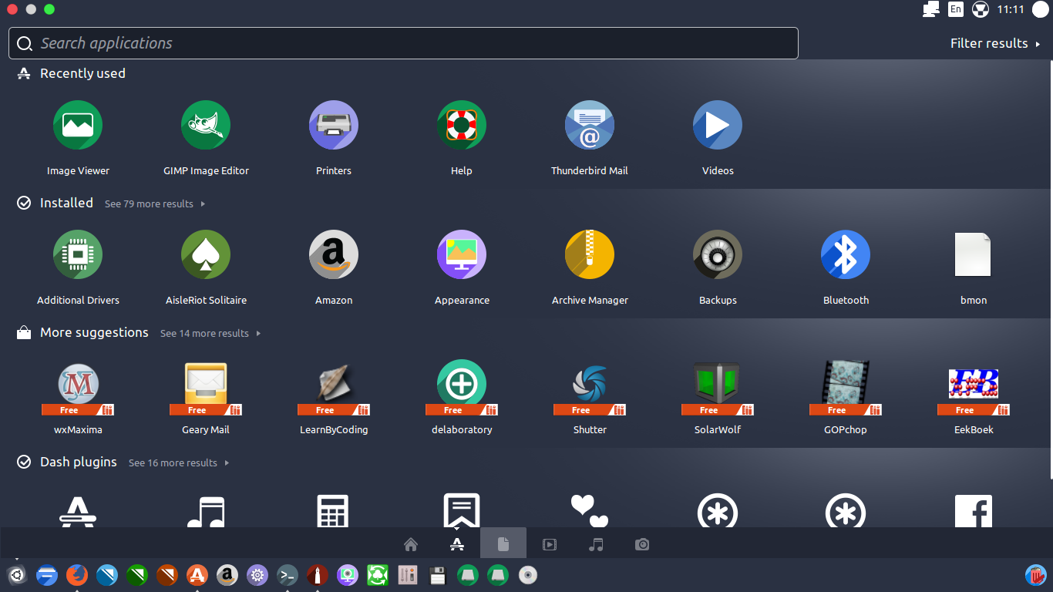1053x592 pixels.
Task: Expand Filter results panel
Action: pyautogui.click(x=995, y=43)
